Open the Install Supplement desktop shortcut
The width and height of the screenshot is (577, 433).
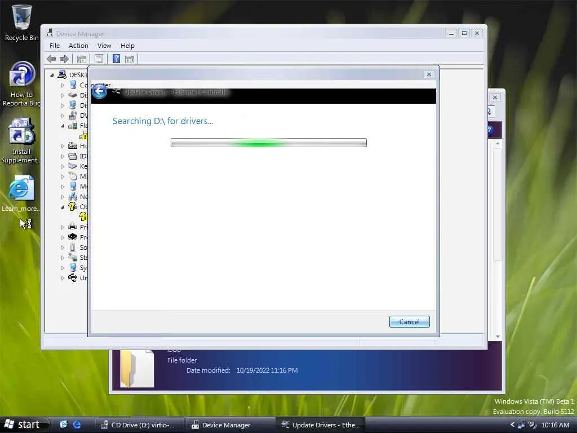pos(22,131)
